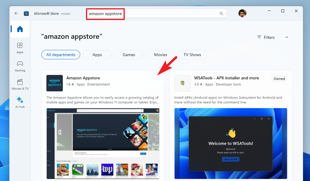Click the Amazon Appstore app icon
The height and width of the screenshot is (181, 310).
pos(55,83)
